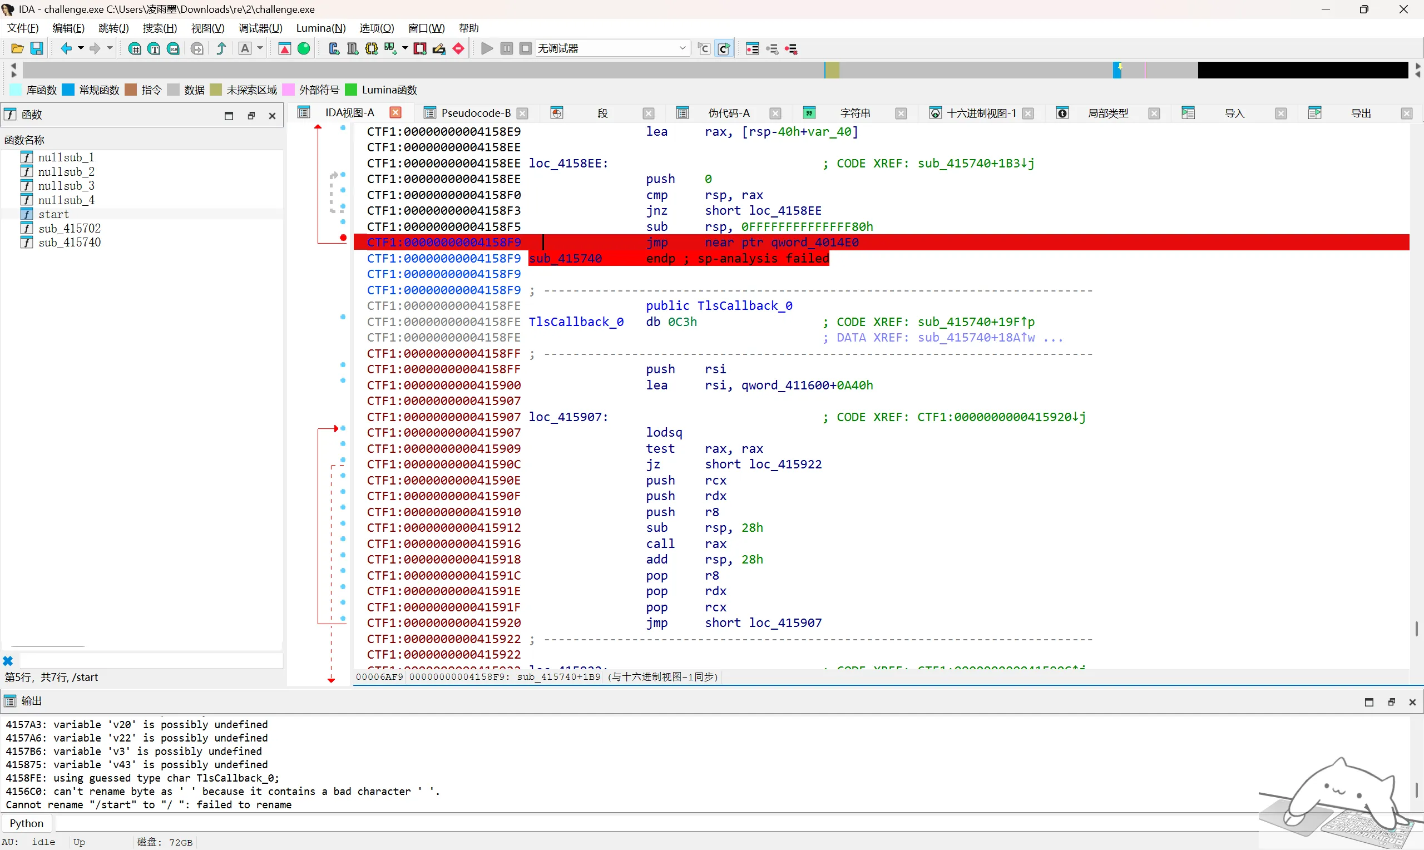Image resolution: width=1424 pixels, height=850 pixels.
Task: Click the red stop-sign breakpoint icon
Action: point(458,49)
